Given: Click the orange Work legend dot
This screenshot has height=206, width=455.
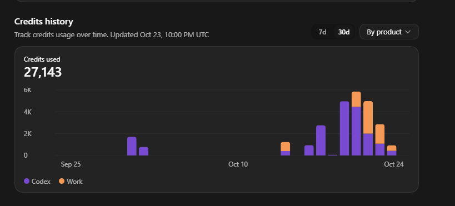Looking at the screenshot, I should pyautogui.click(x=62, y=181).
